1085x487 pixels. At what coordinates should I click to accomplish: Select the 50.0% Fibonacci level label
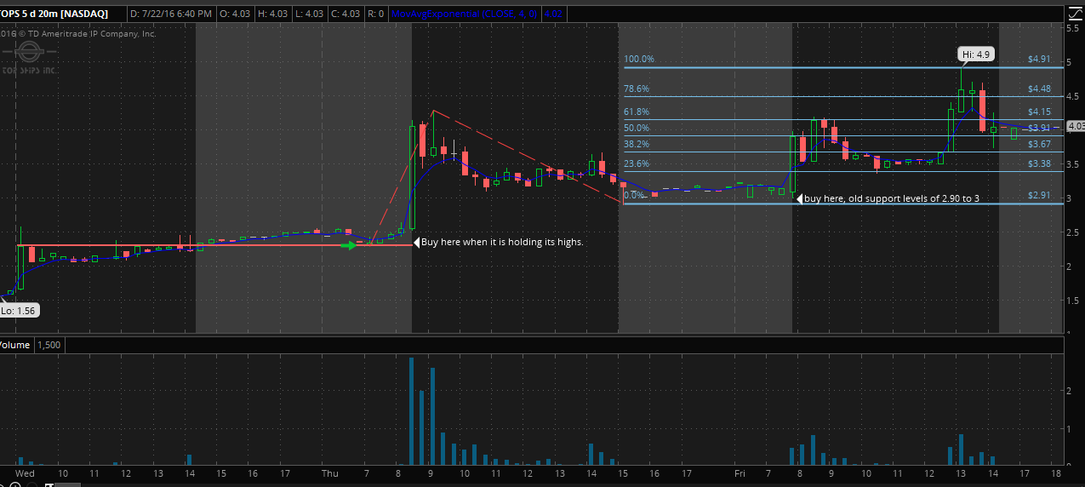click(x=637, y=128)
